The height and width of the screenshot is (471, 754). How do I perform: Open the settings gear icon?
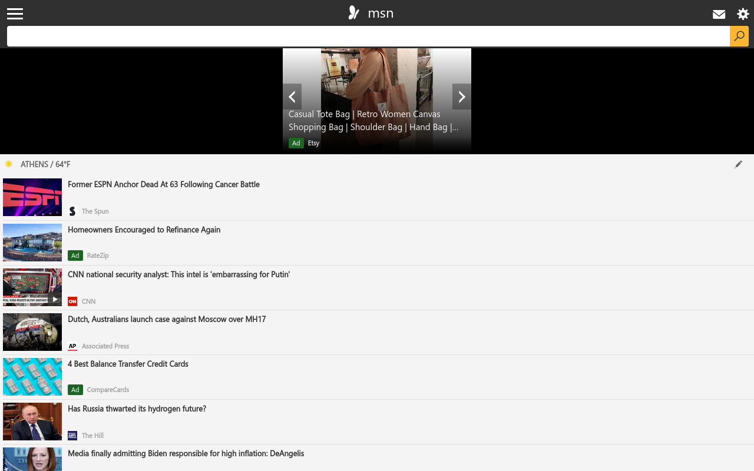coord(743,14)
